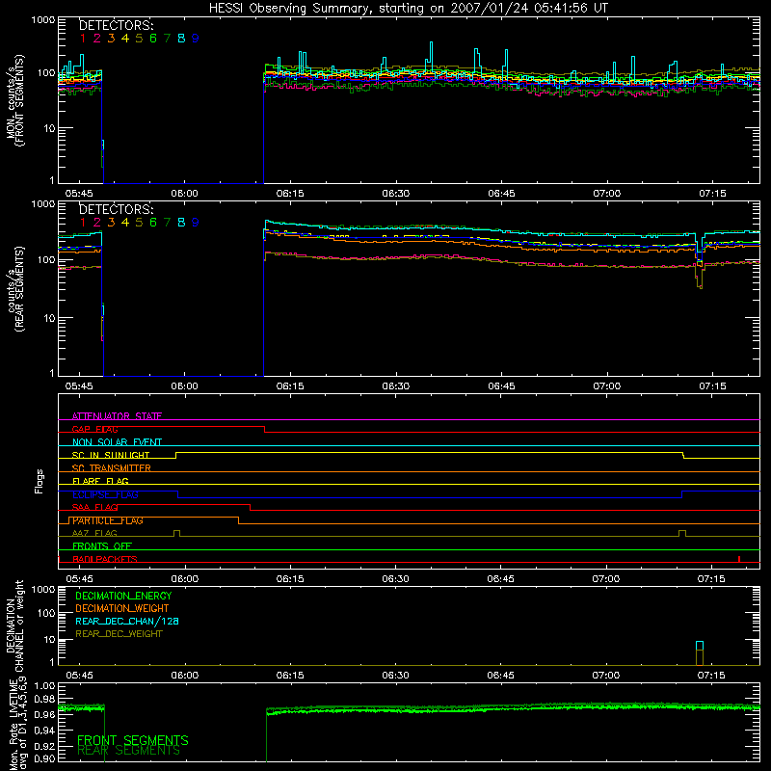
Task: Select olive detector 5 in rear segments legend
Action: click(x=139, y=223)
